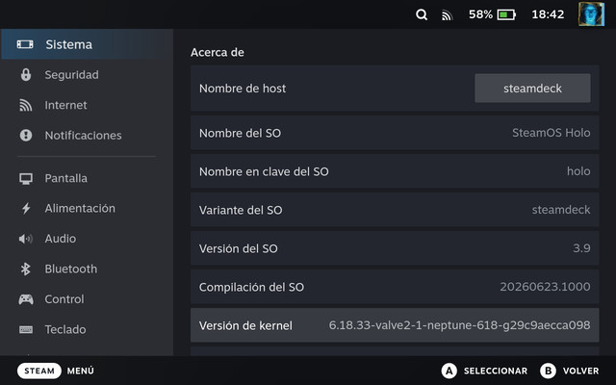Click the SteamOS Holo value
The width and height of the screenshot is (616, 385).
551,133
